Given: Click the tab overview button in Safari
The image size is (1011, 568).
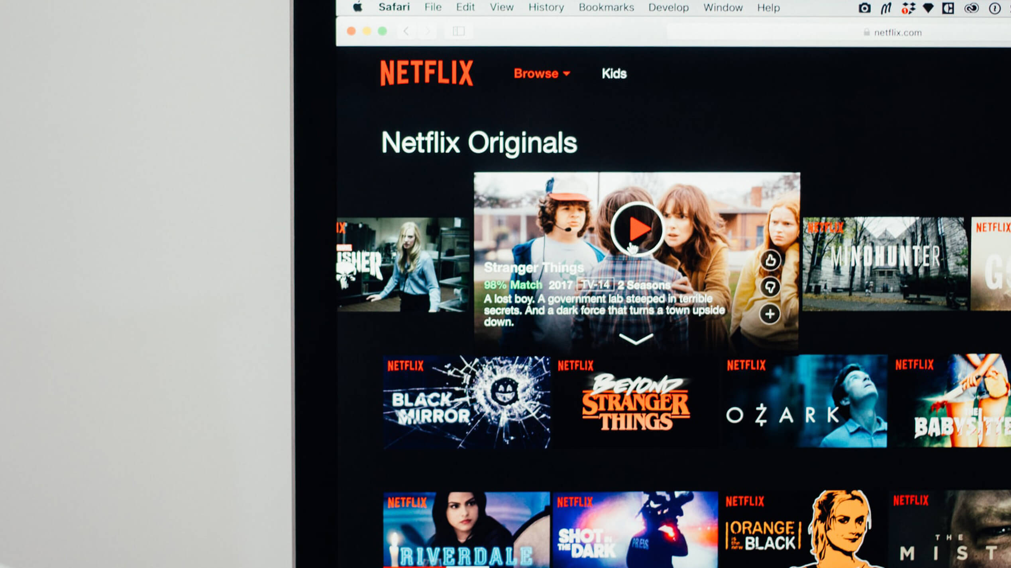Looking at the screenshot, I should pos(458,32).
